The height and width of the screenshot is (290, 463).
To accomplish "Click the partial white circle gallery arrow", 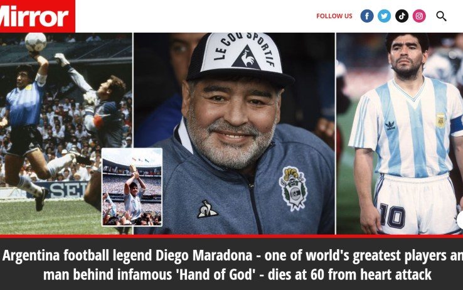I will tap(460, 220).
